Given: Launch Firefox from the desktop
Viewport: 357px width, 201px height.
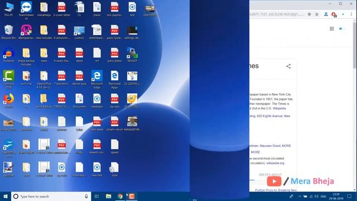Looking at the screenshot, I should pos(9,100).
